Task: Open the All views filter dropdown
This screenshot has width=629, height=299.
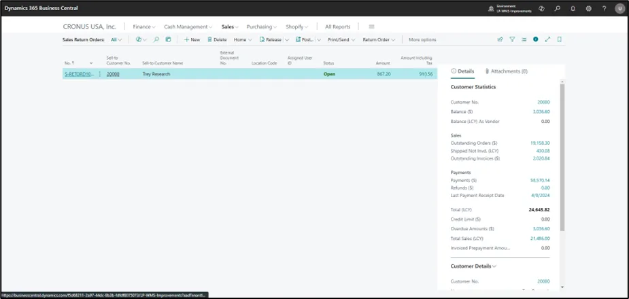Action: tap(116, 39)
